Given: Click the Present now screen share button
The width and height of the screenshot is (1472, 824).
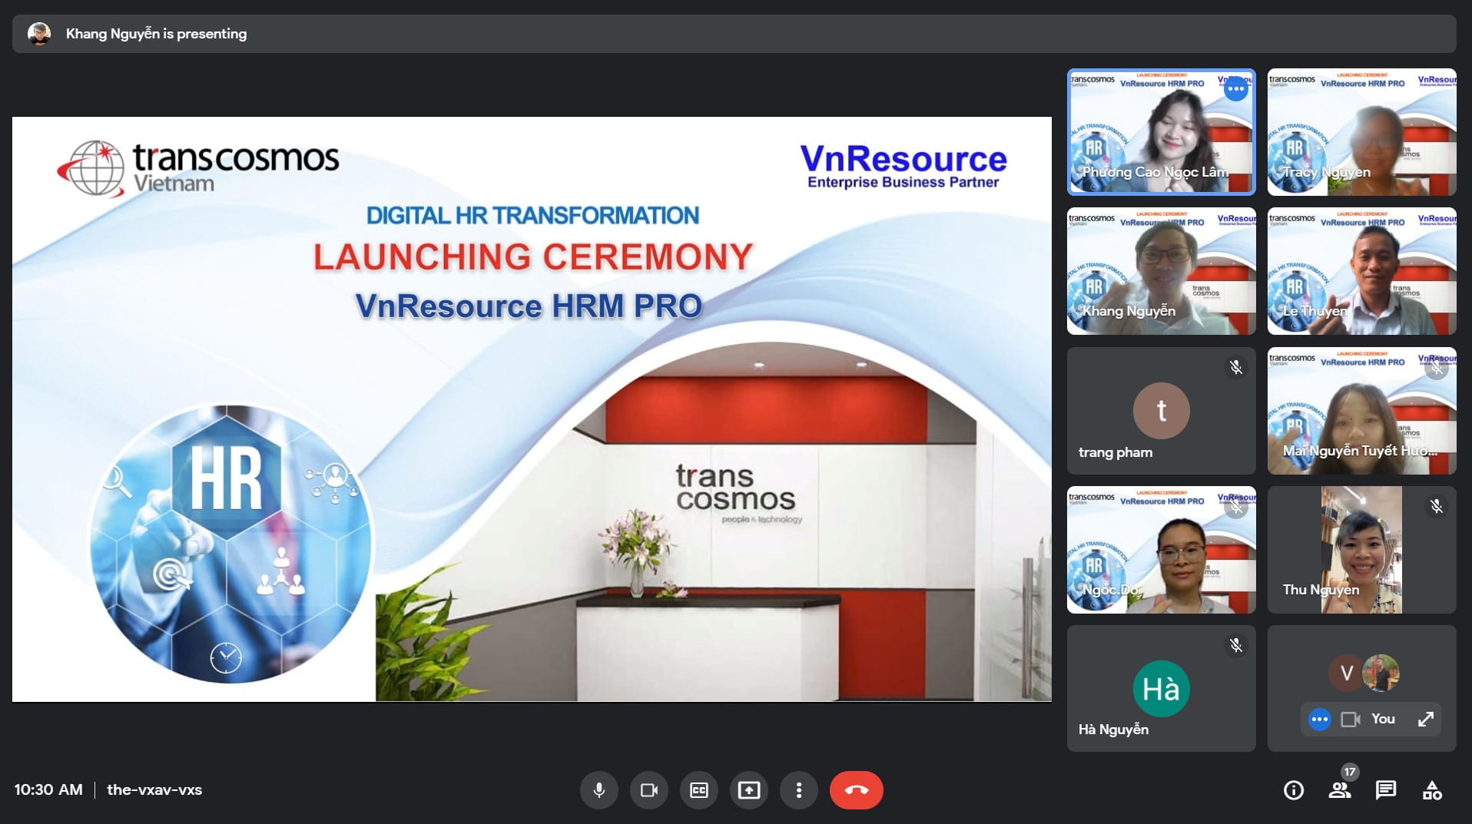Looking at the screenshot, I should tap(749, 790).
